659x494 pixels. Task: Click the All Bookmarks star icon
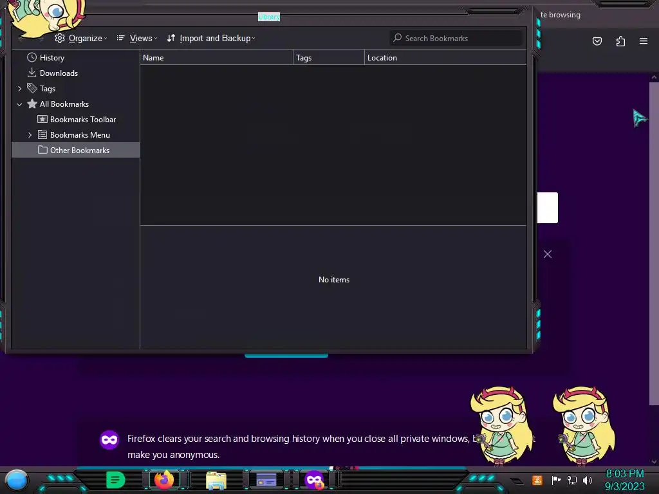(32, 104)
